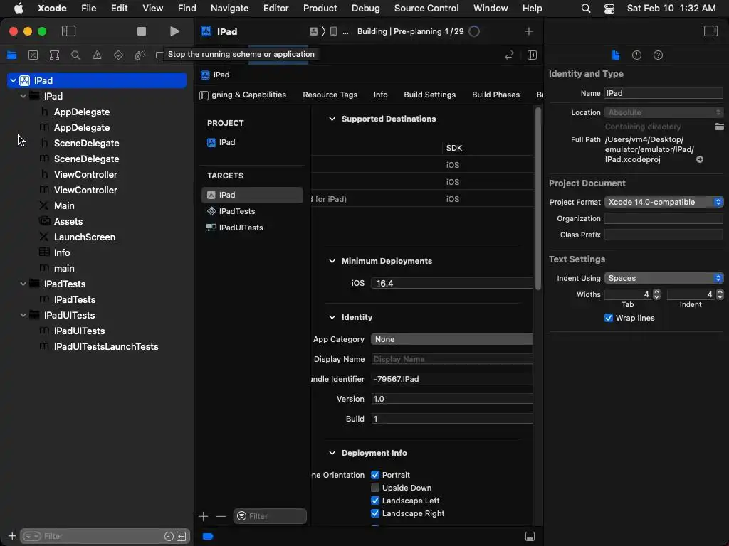Viewport: 729px width, 546px height.
Task: Add file using navigator plus button
Action: (x=12, y=536)
